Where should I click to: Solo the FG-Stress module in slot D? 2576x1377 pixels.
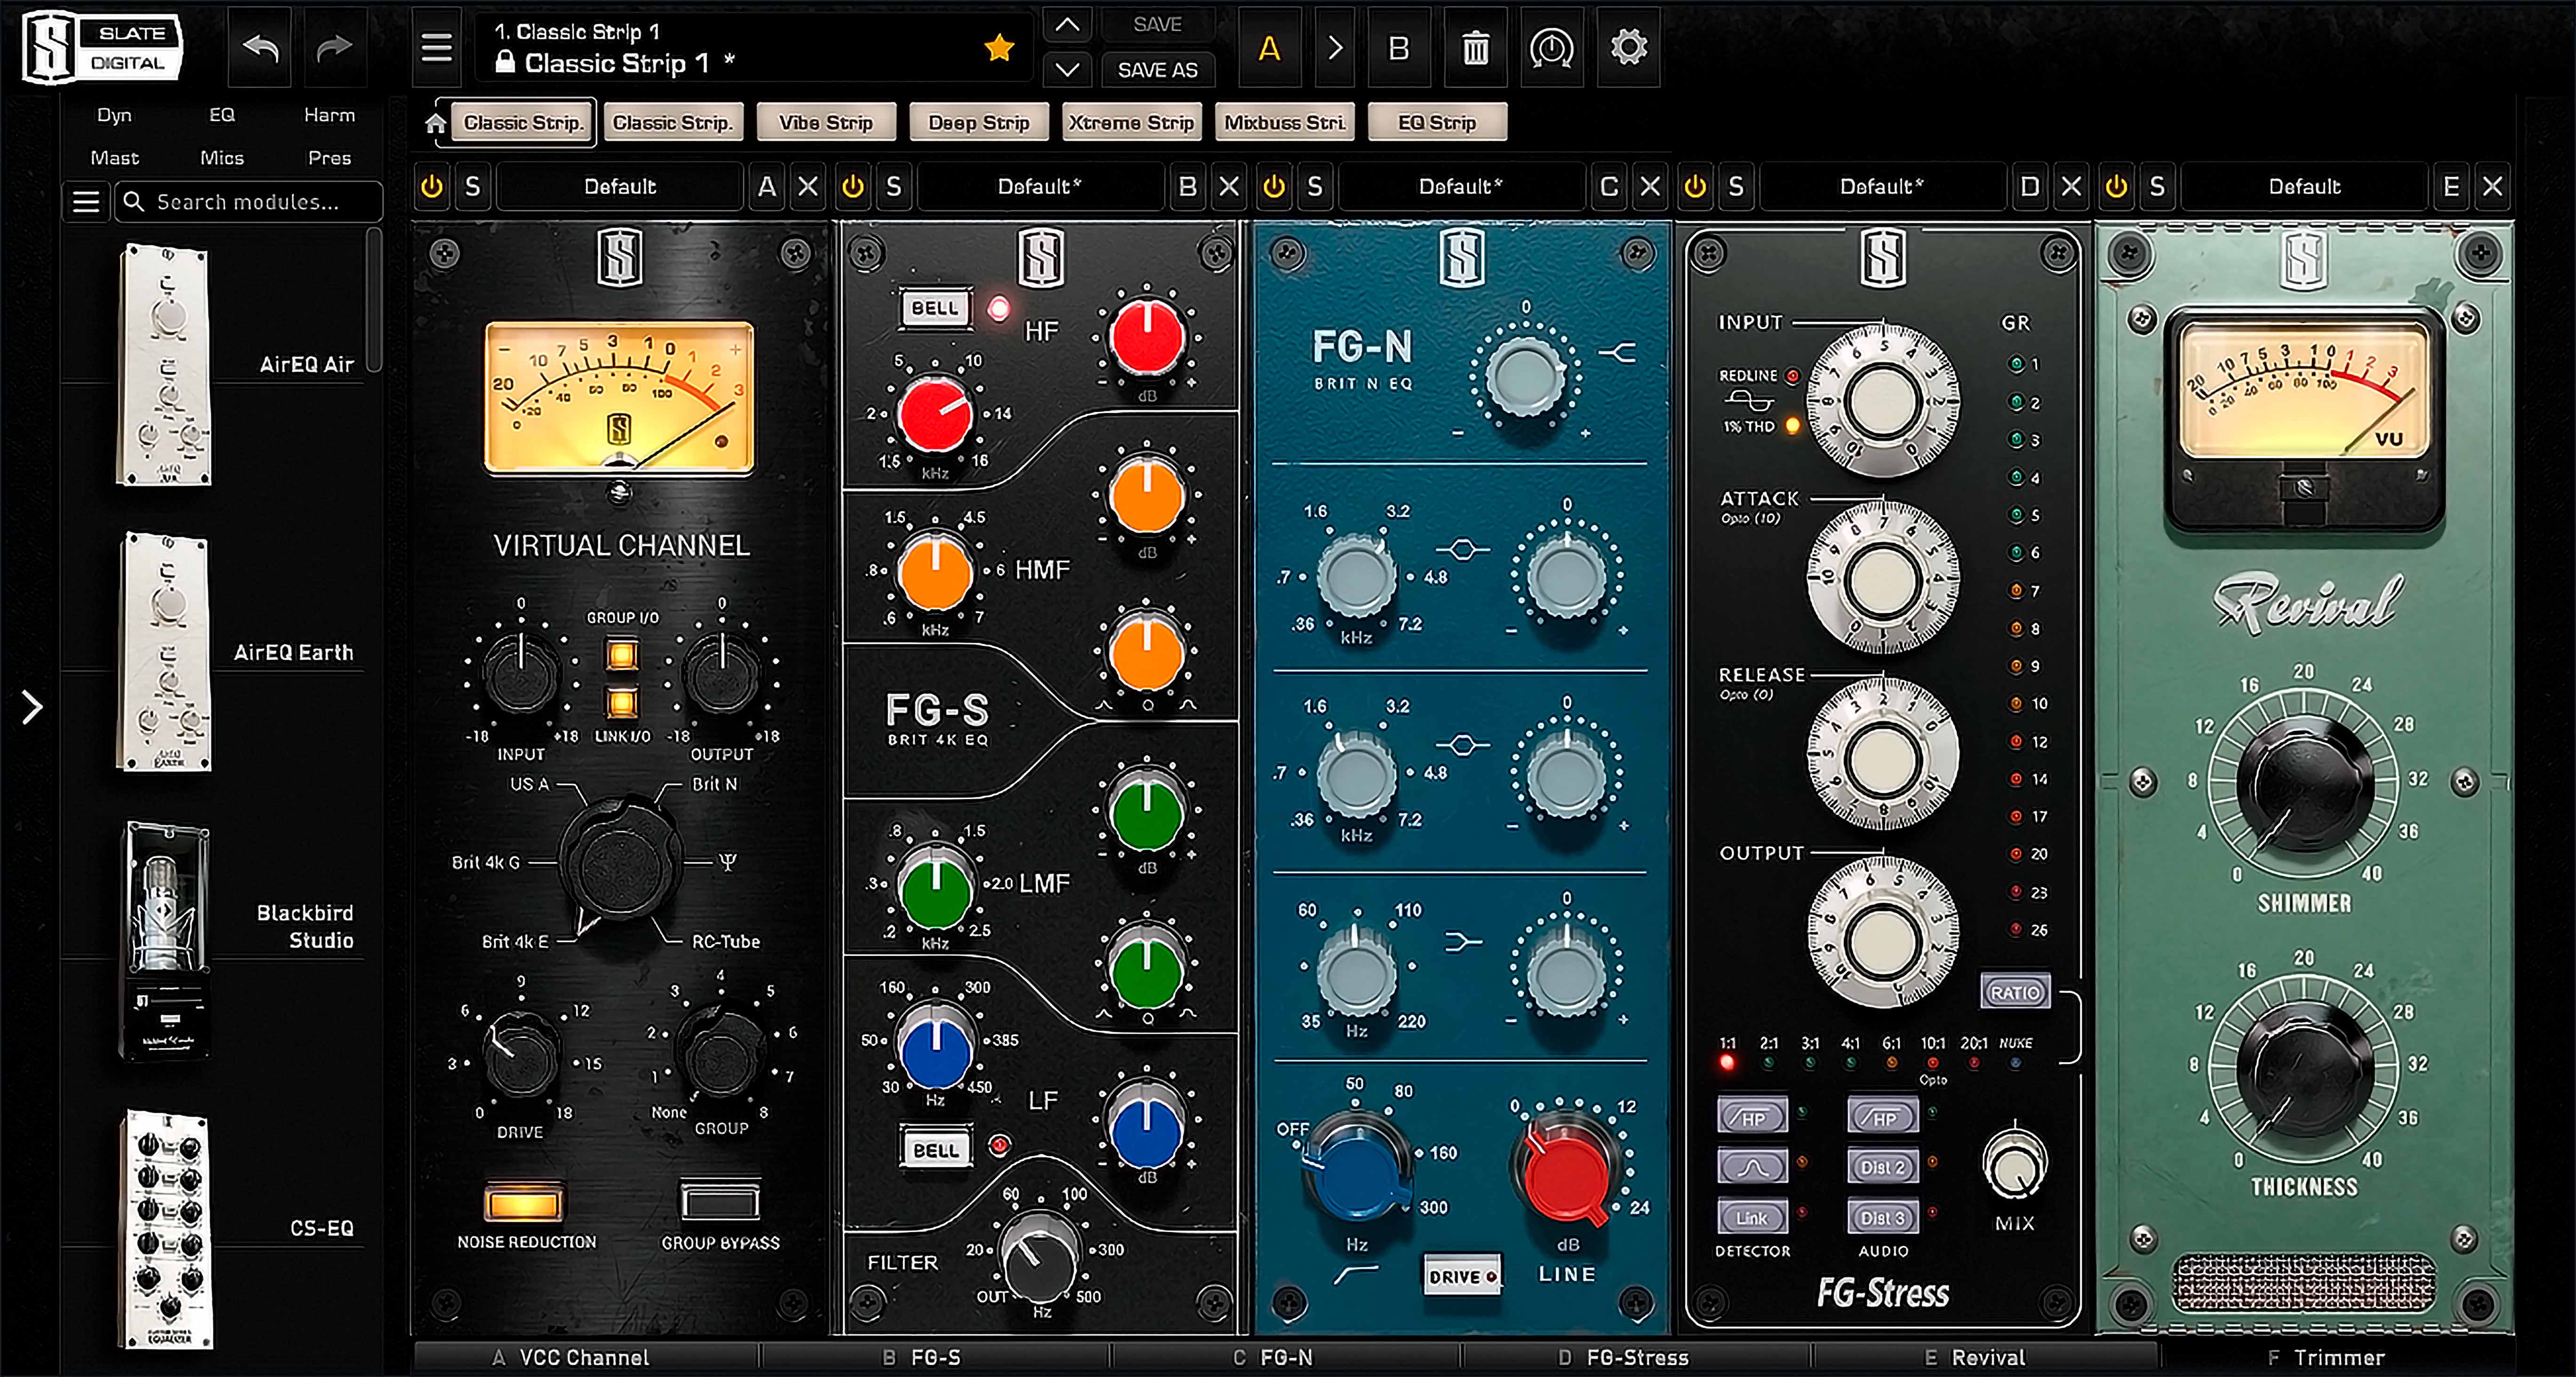1736,186
